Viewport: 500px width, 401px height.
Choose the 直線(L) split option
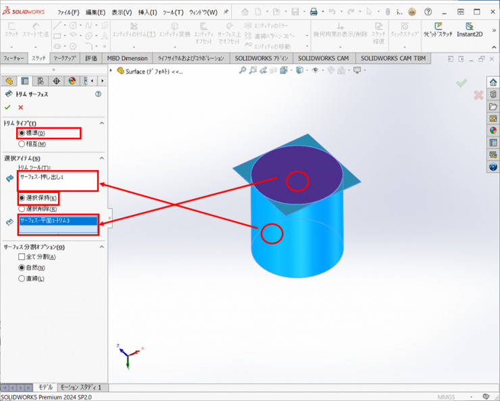(x=22, y=278)
